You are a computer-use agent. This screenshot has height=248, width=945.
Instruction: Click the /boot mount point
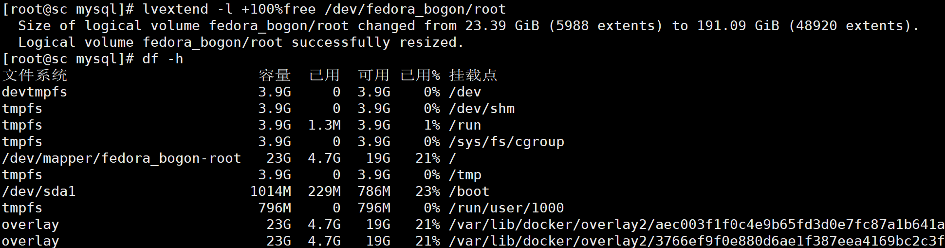point(469,191)
